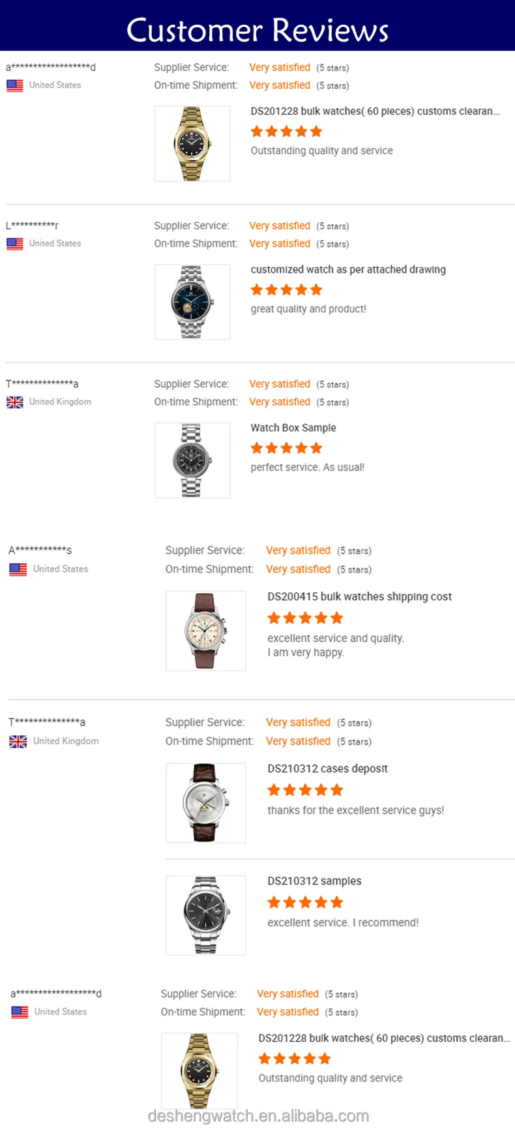Open the "Watch Box Sample" review title
The image size is (515, 1131).
click(x=293, y=428)
